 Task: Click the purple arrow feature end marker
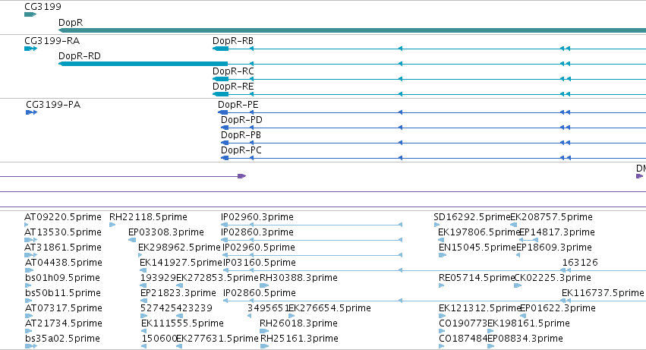click(x=242, y=176)
